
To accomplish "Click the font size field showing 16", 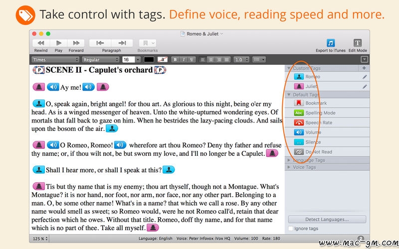I will click(128, 59).
